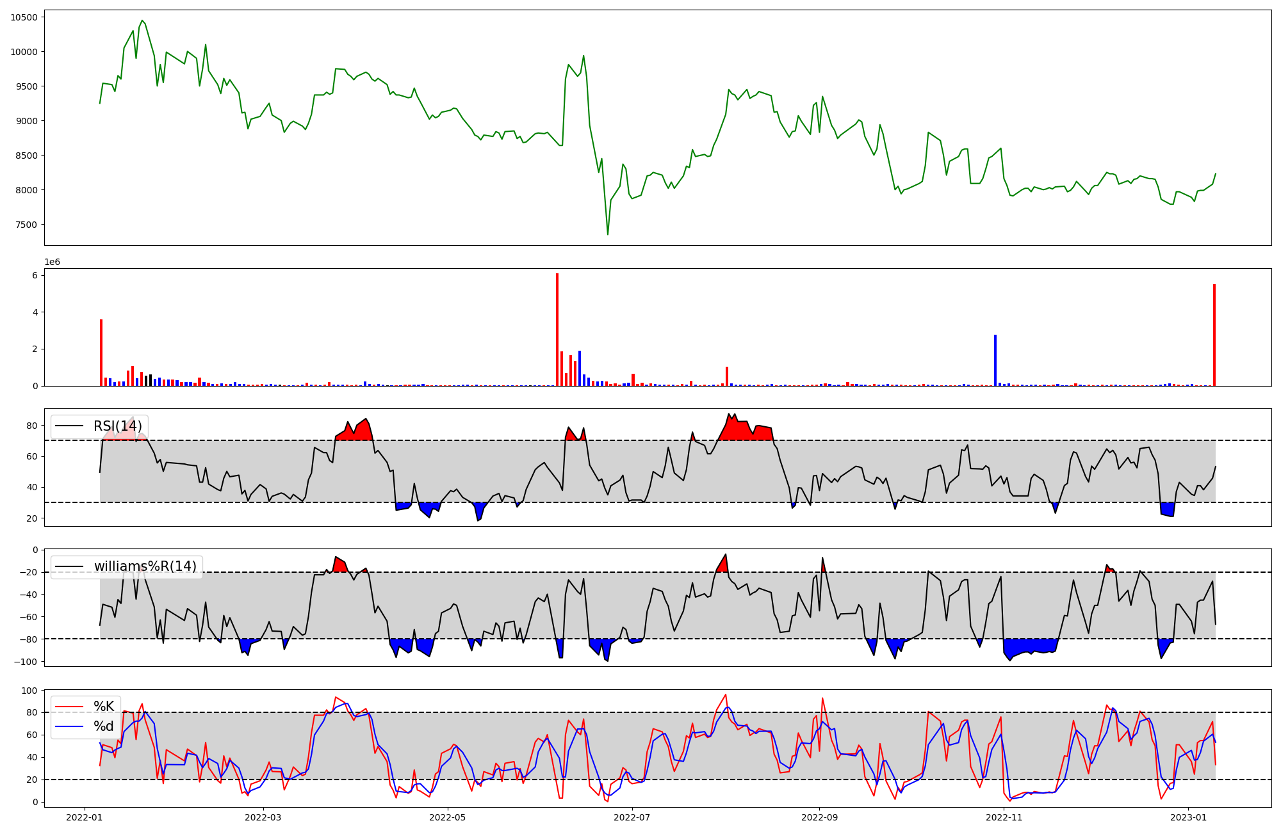Click the tall blue volume bar near 2022-11
Image resolution: width=1281 pixels, height=832 pixels.
pyautogui.click(x=995, y=360)
